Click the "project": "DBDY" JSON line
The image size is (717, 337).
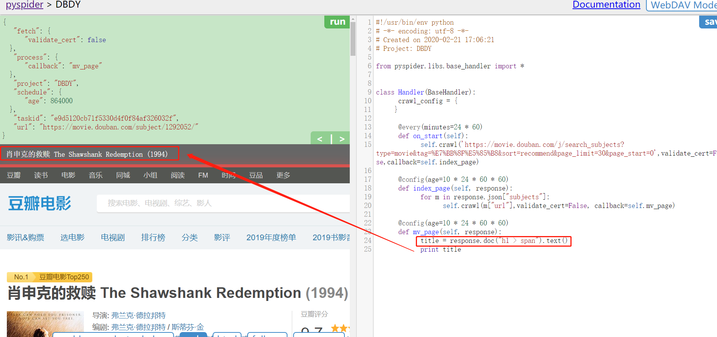pyautogui.click(x=46, y=83)
